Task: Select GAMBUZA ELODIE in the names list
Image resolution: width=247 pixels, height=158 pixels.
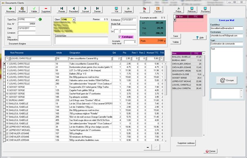Action: (187, 74)
